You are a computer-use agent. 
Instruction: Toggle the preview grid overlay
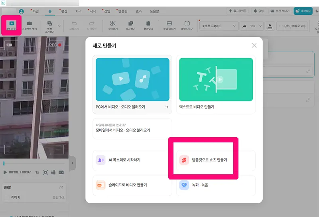tap(53, 172)
